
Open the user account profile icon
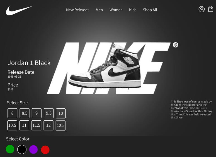[202, 9]
